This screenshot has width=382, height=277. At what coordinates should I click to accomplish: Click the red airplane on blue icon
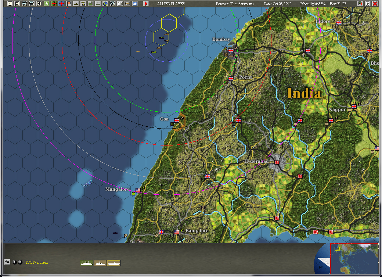pos(61,4)
